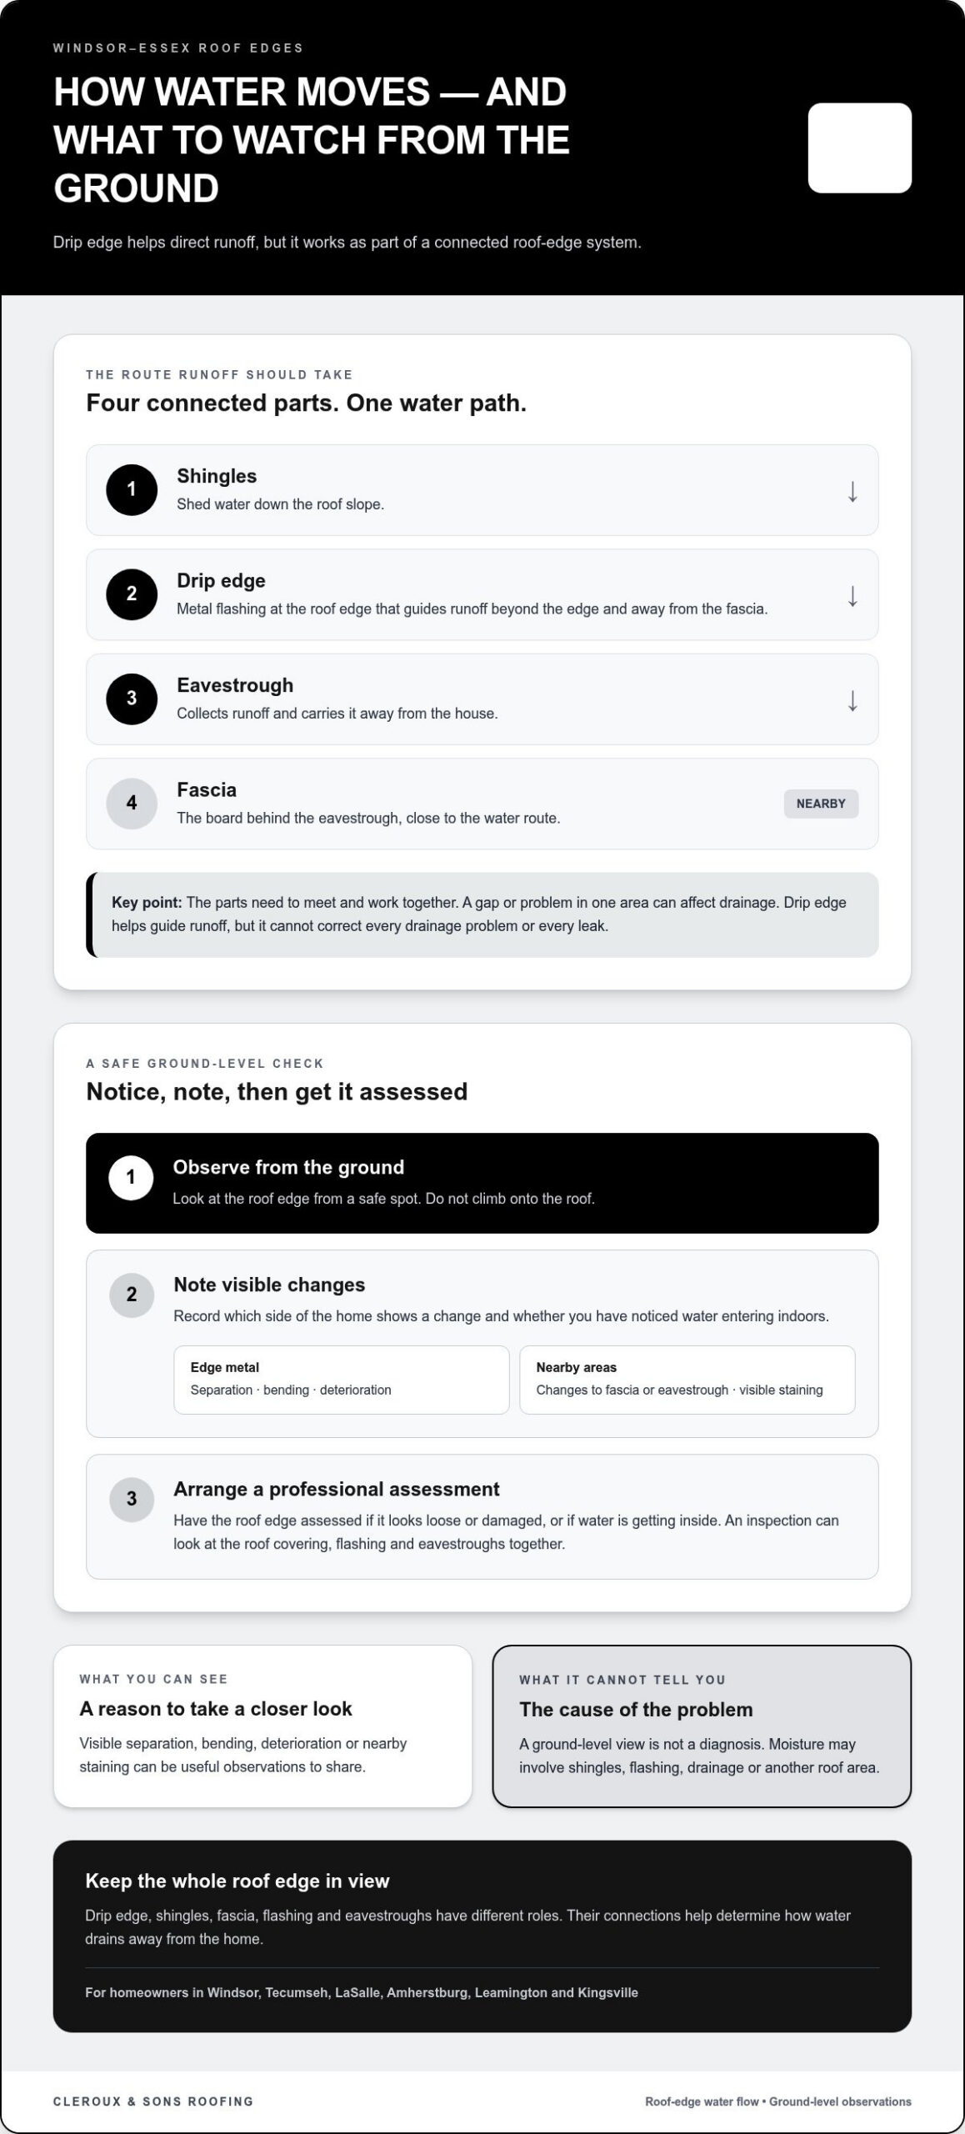The width and height of the screenshot is (965, 2134).
Task: Select the Edge metal card
Action: [342, 1380]
